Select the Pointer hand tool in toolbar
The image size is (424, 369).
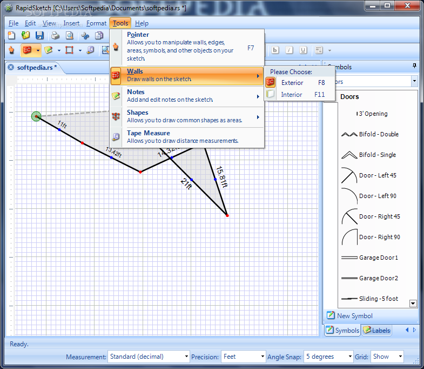(12, 50)
